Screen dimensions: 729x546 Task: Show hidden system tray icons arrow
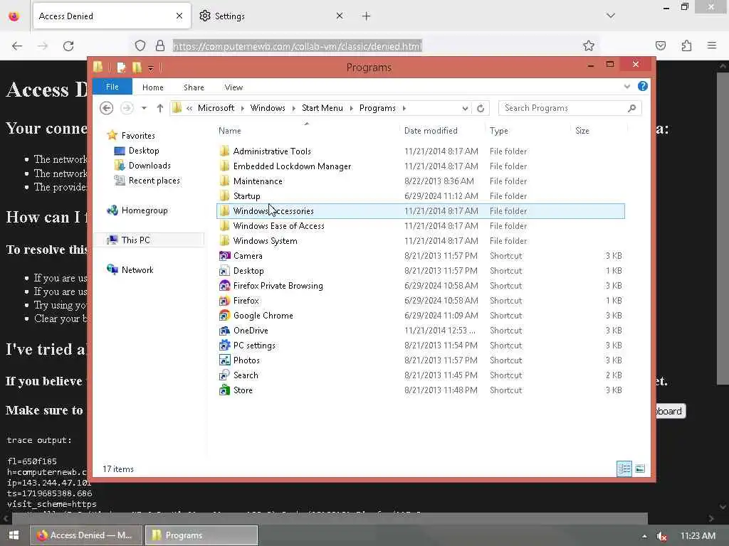644,536
